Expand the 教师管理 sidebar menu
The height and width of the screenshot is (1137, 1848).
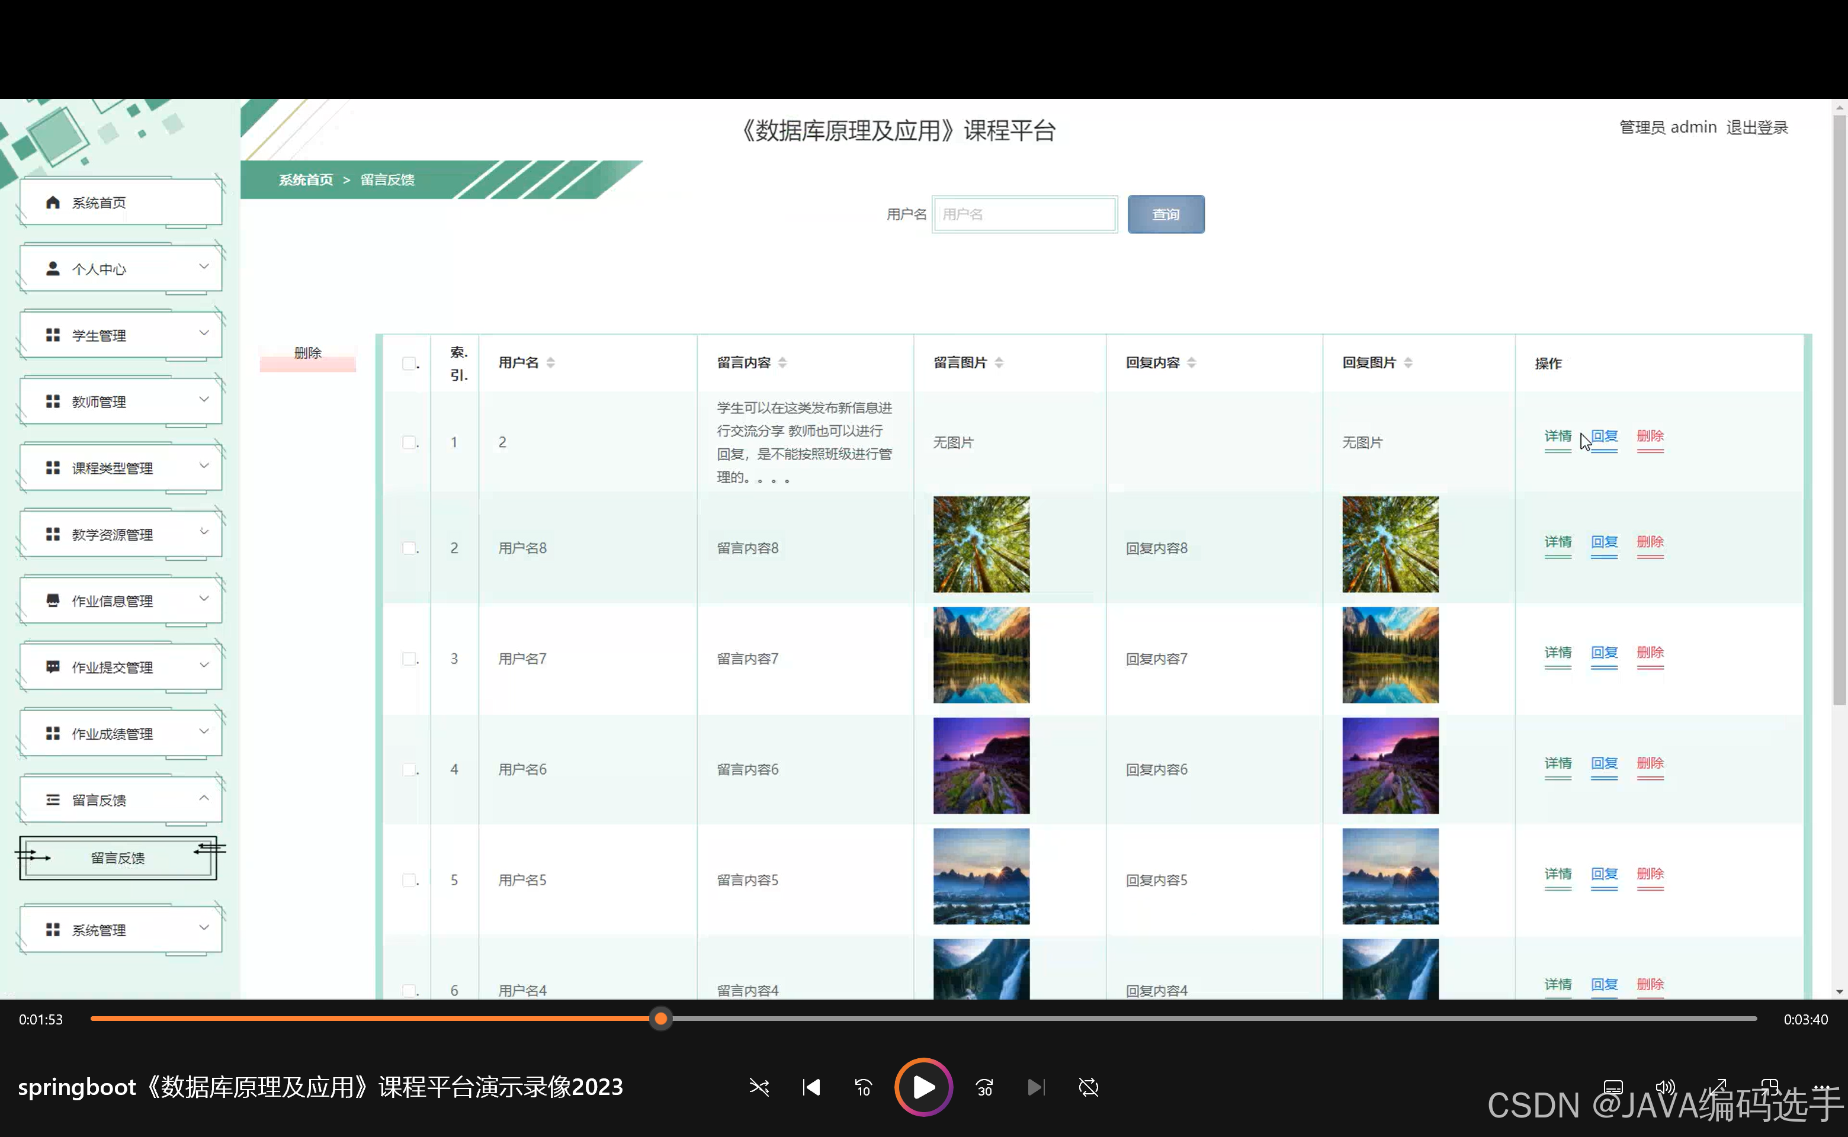120,401
